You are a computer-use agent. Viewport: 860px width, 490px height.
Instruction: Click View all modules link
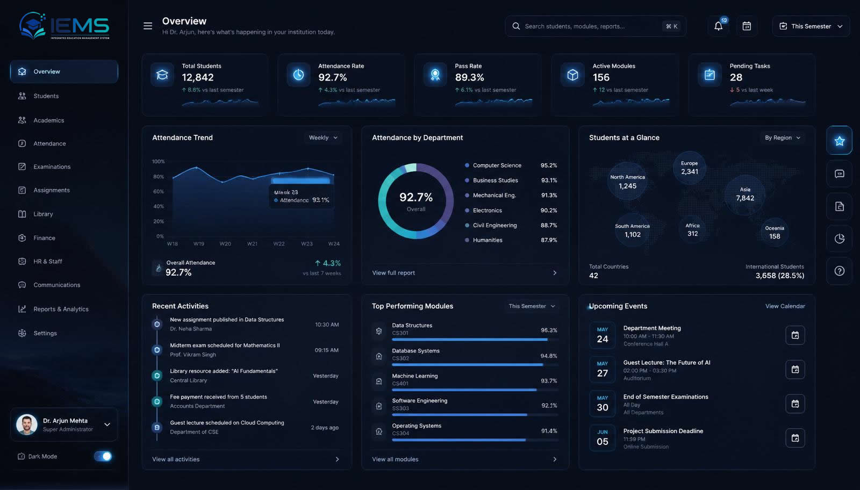(395, 459)
